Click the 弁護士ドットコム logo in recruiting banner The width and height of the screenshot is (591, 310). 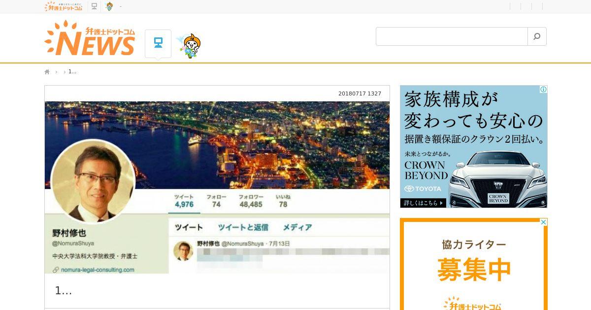472,304
